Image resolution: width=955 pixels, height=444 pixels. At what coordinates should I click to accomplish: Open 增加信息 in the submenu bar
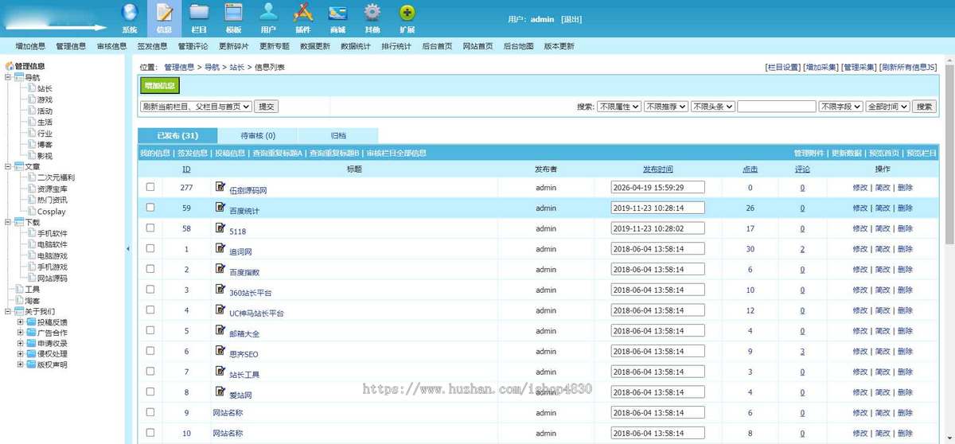point(30,46)
